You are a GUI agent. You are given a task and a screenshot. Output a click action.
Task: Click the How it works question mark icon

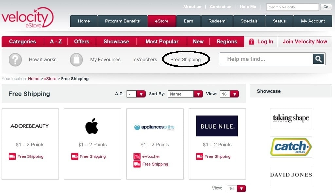[15, 60]
